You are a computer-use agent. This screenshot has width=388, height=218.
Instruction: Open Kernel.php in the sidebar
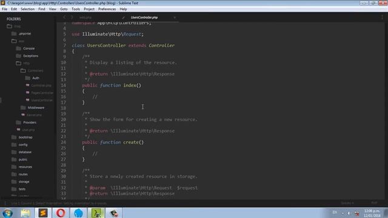pyautogui.click(x=34, y=115)
